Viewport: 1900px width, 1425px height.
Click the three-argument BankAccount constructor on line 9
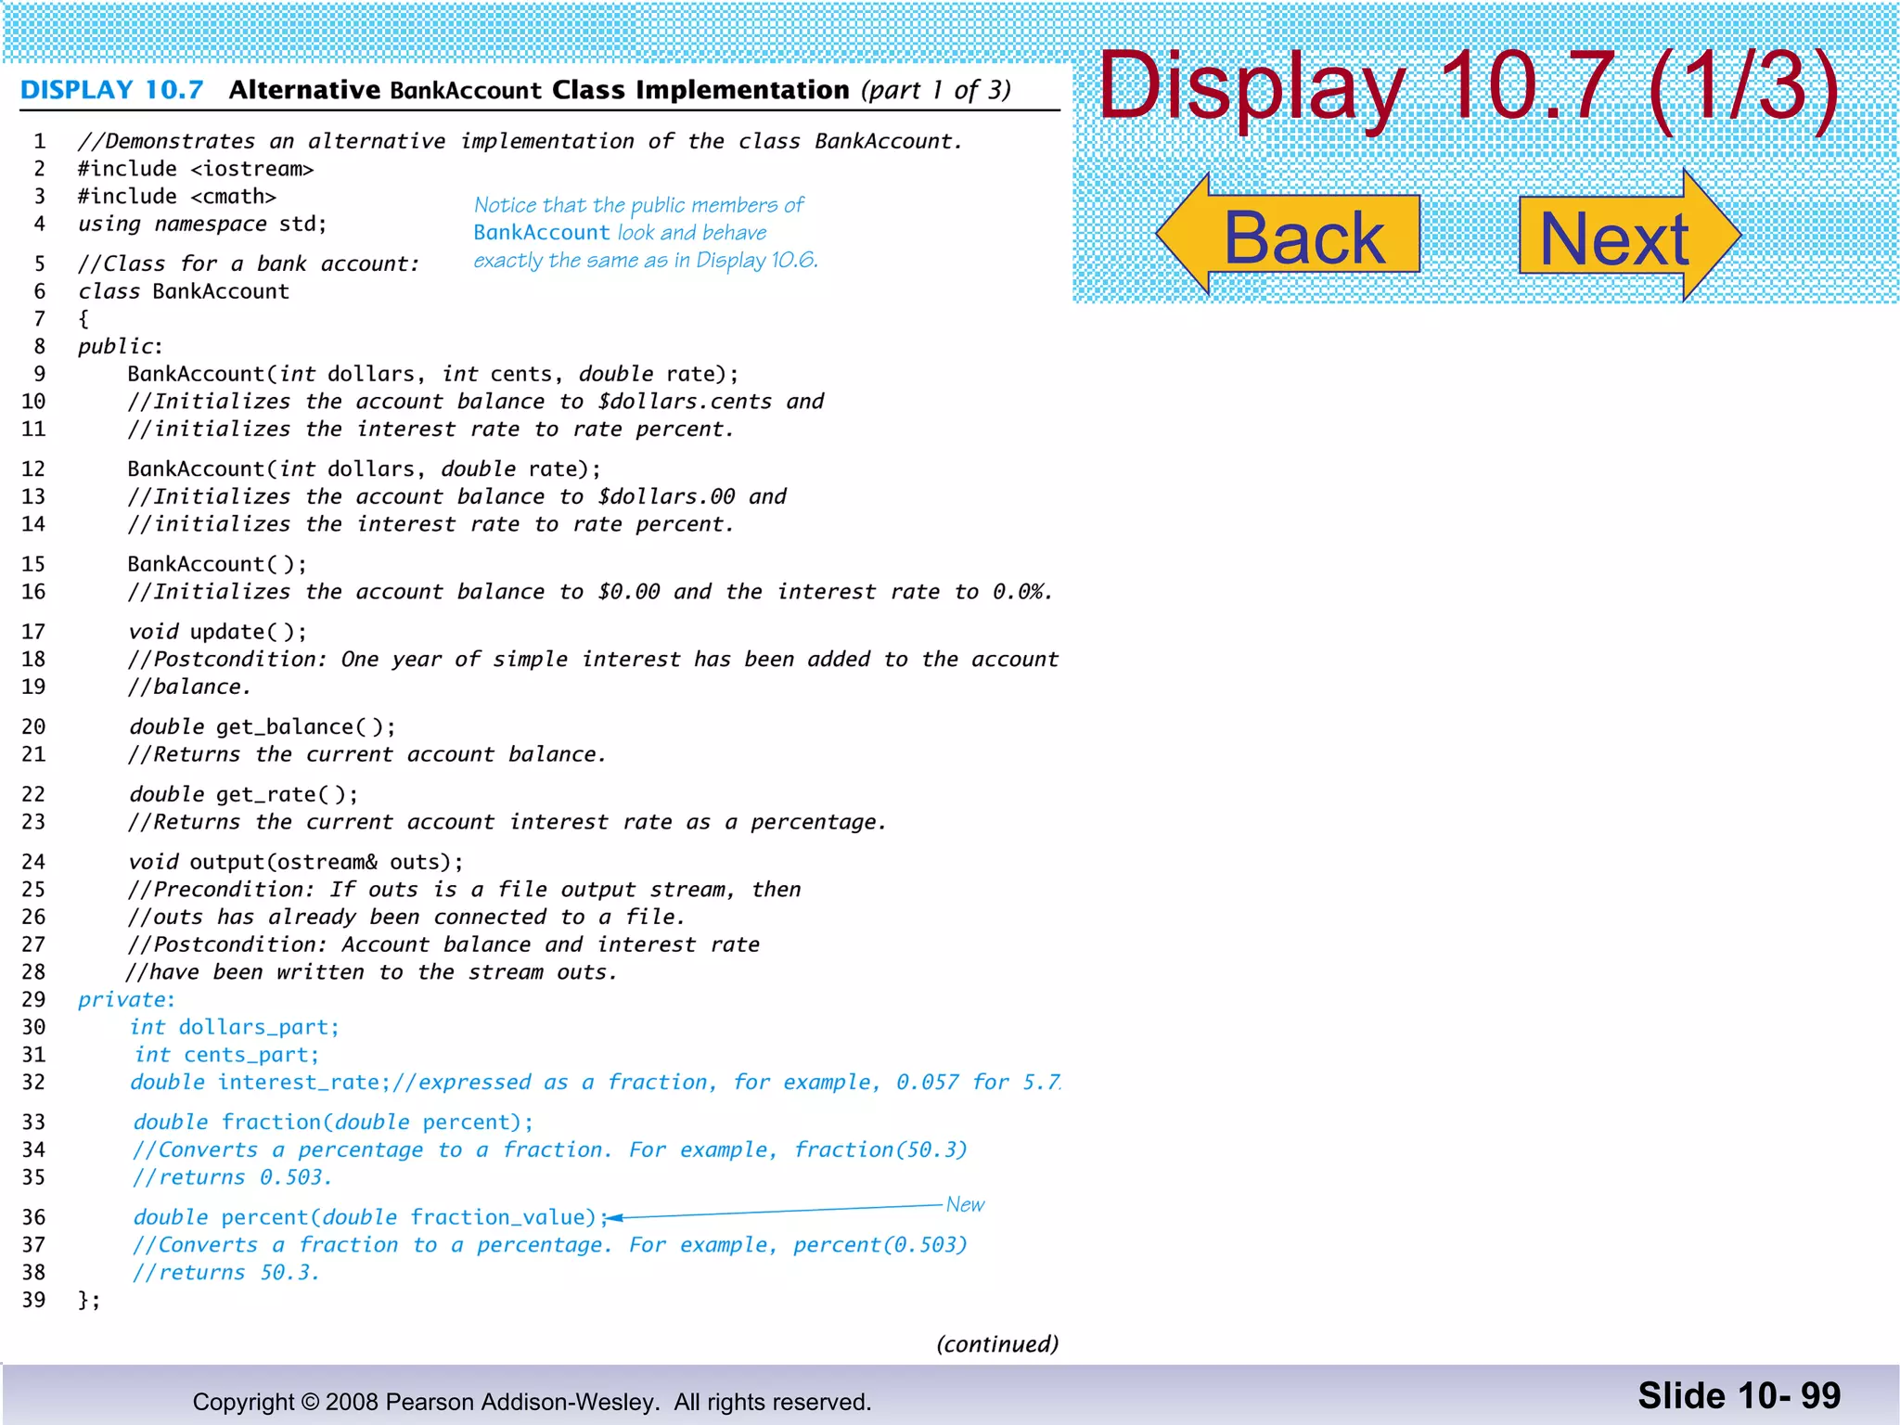pyautogui.click(x=433, y=374)
